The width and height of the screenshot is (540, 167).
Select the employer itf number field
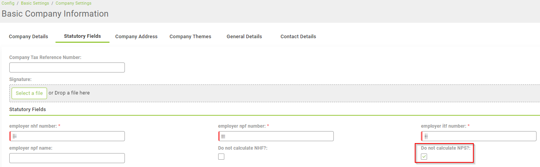pyautogui.click(x=479, y=136)
